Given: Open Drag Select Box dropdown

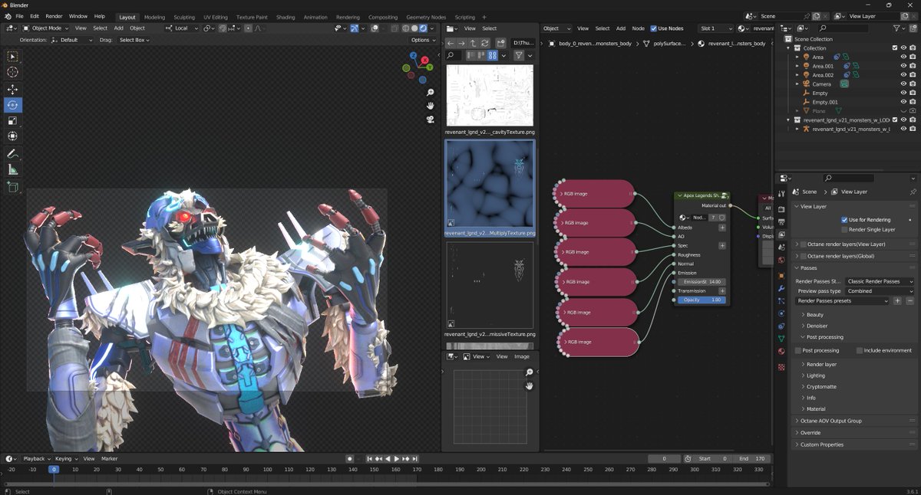Looking at the screenshot, I should point(134,40).
